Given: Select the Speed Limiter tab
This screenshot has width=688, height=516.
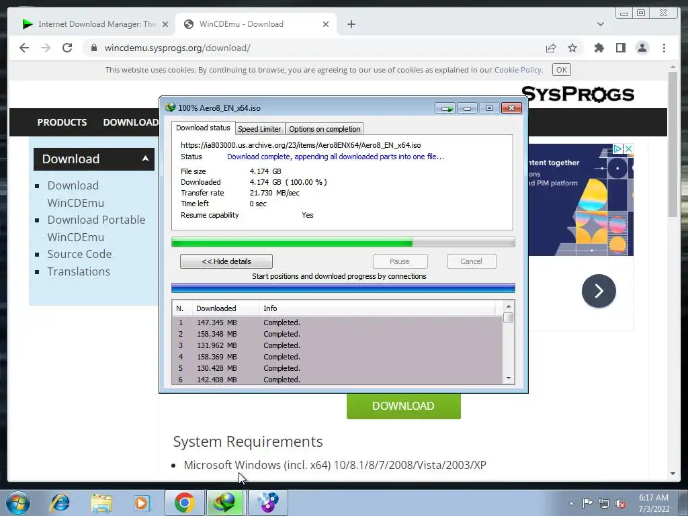Looking at the screenshot, I should point(260,129).
